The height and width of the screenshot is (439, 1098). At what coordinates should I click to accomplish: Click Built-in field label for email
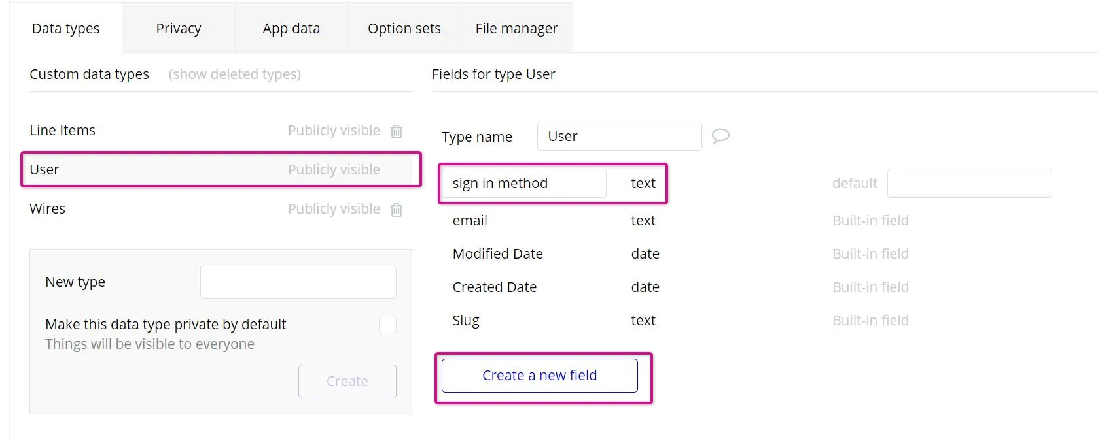tap(870, 220)
